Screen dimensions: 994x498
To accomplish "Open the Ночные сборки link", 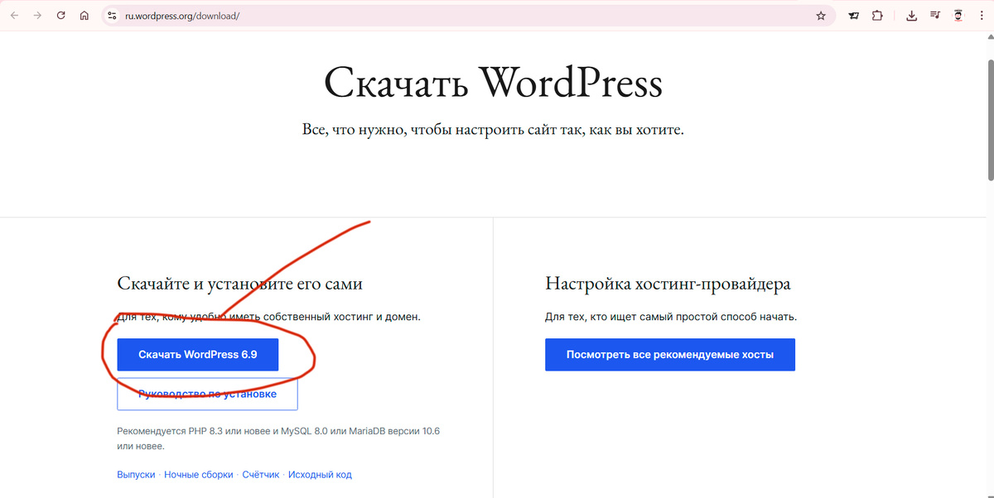I will point(199,475).
